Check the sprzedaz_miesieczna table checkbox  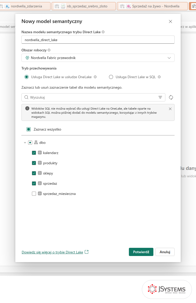(34, 194)
